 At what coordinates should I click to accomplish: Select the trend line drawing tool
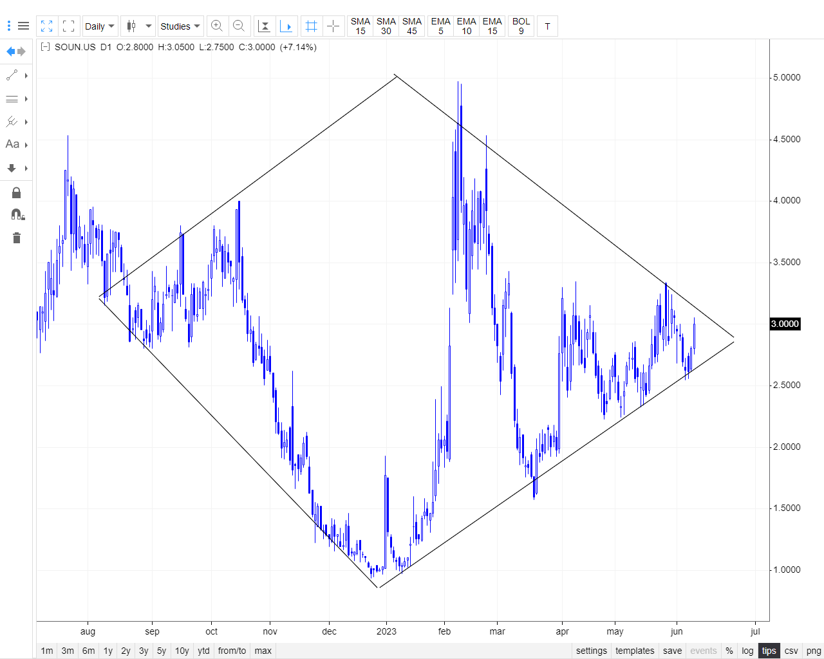tap(12, 76)
